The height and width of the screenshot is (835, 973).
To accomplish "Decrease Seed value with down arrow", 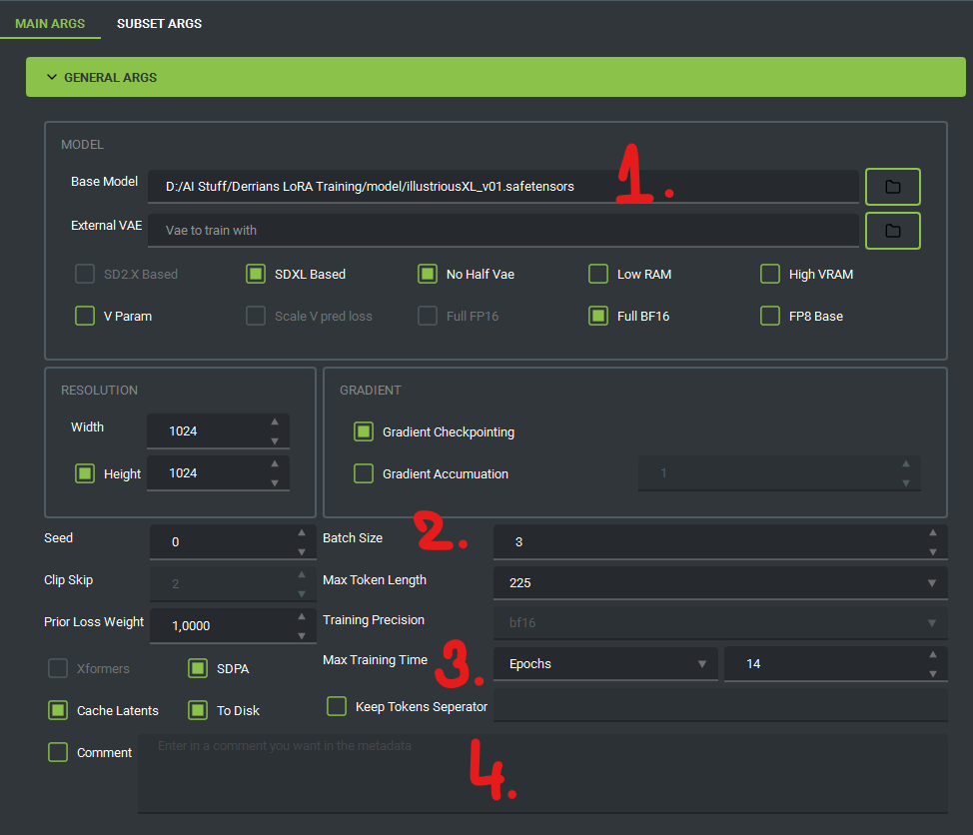I will 302,552.
